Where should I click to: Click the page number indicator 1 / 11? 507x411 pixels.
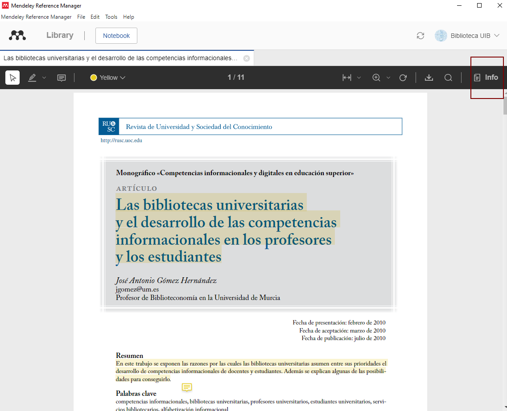click(236, 77)
